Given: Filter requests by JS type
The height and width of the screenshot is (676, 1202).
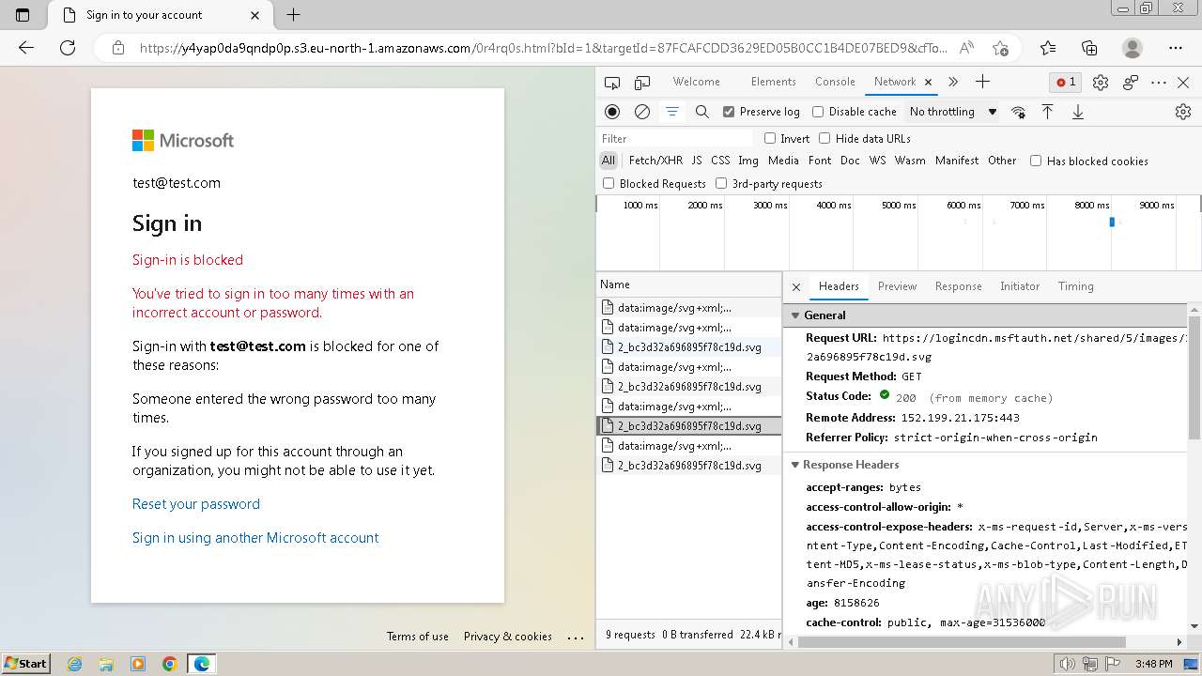Looking at the screenshot, I should point(697,161).
